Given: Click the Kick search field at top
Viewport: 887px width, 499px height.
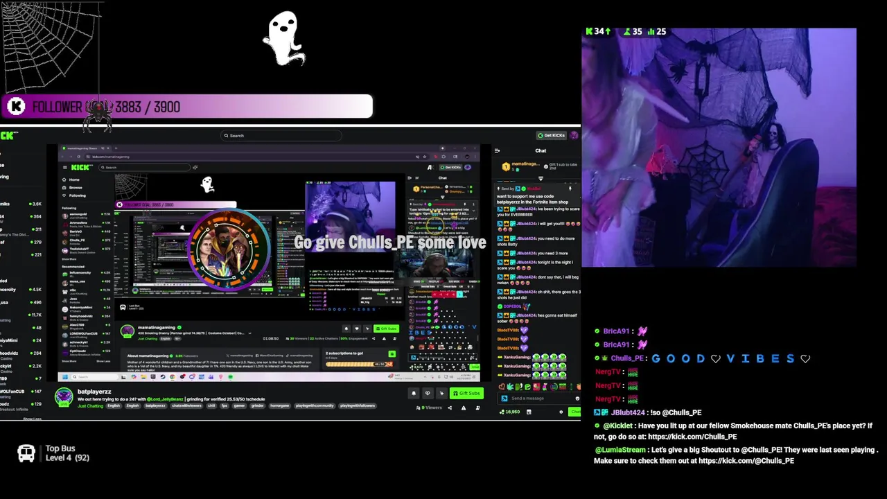Looking at the screenshot, I should (281, 136).
